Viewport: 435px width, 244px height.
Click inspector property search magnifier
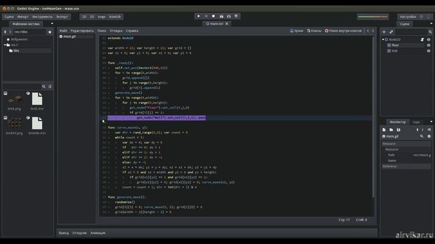click(421, 136)
